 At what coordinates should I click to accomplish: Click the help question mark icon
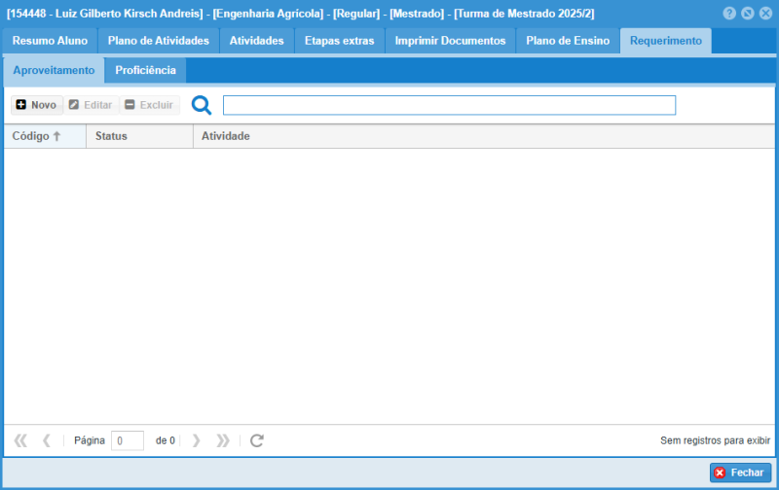(729, 14)
